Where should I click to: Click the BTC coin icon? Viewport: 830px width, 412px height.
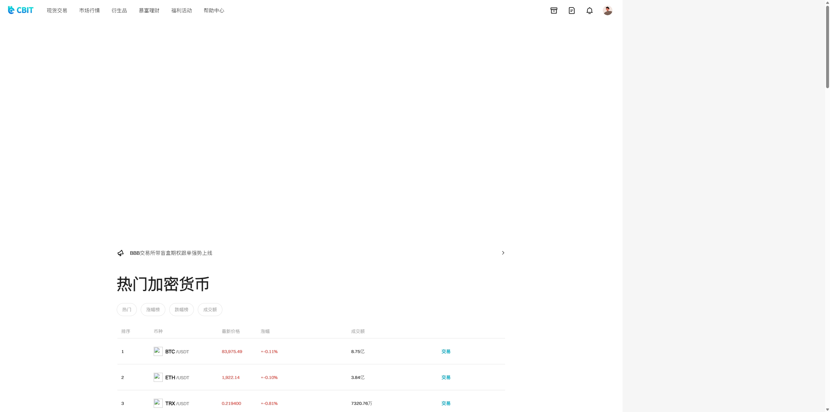(158, 351)
